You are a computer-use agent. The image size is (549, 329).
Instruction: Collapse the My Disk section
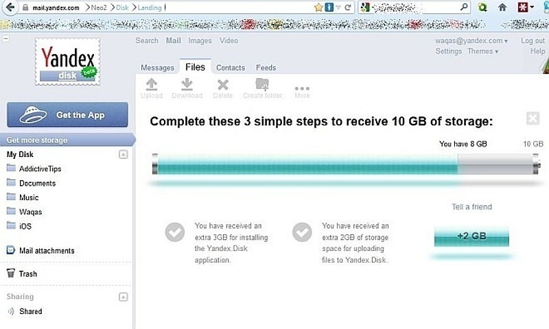124,154
